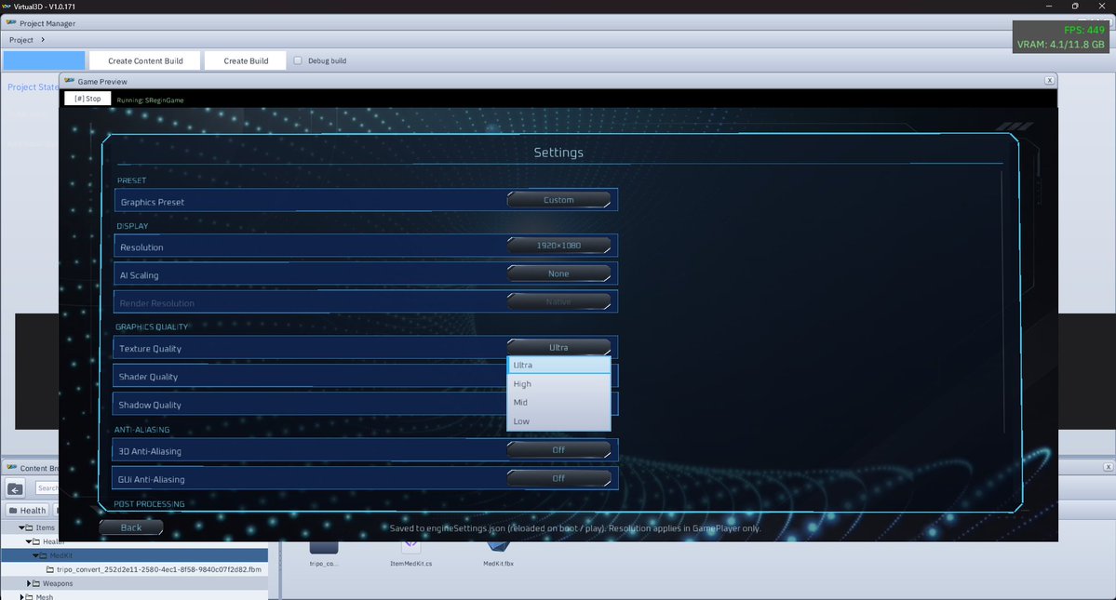Click the FPS and VRAM overlay
Viewport: 1116px width, 600px height.
tap(1060, 37)
